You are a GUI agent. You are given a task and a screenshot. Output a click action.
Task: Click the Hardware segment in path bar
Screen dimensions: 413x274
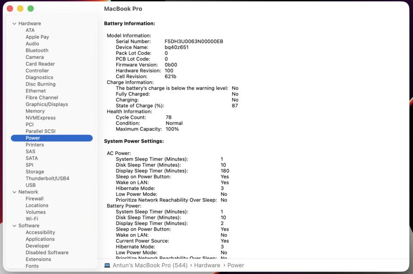click(207, 265)
